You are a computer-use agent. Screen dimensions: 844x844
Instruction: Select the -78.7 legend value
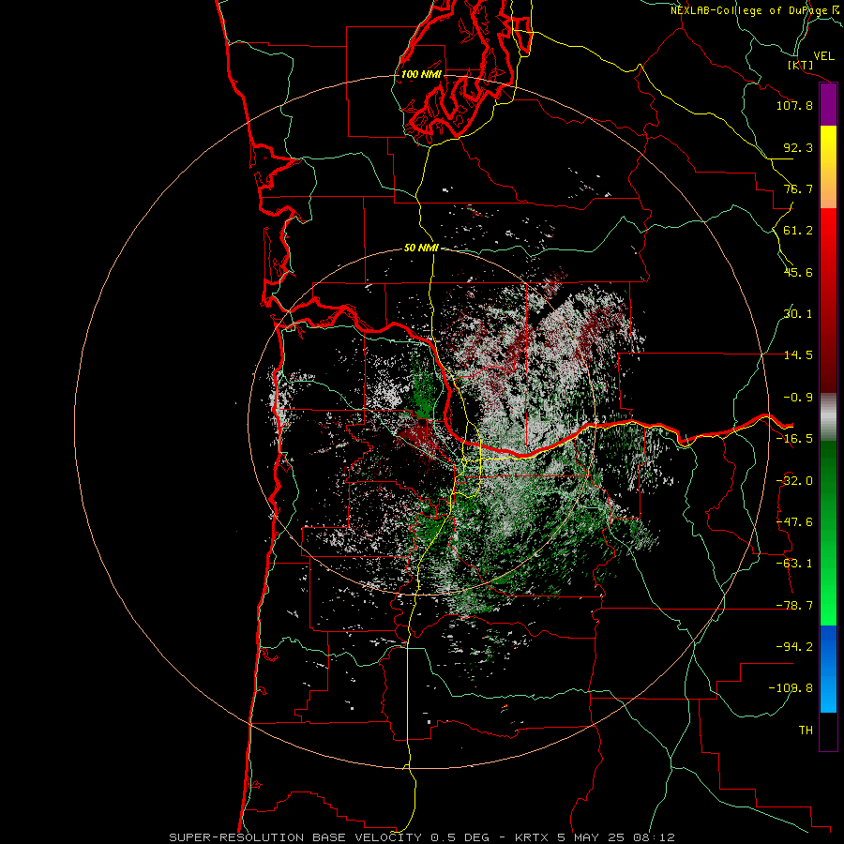[x=794, y=606]
